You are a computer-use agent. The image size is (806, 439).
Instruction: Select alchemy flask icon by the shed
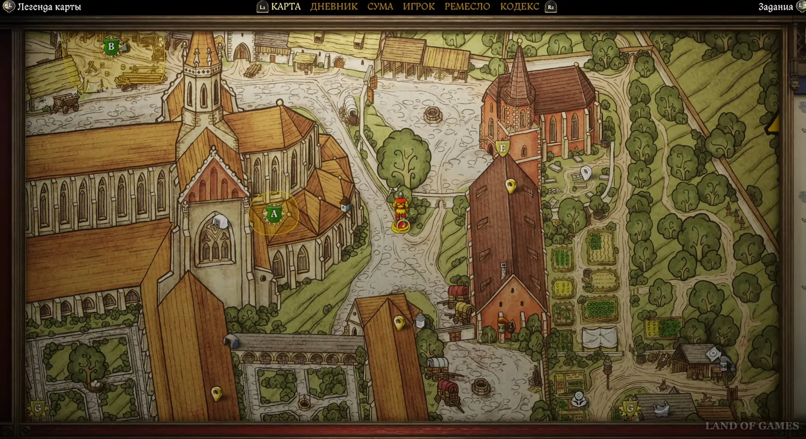tap(724, 365)
